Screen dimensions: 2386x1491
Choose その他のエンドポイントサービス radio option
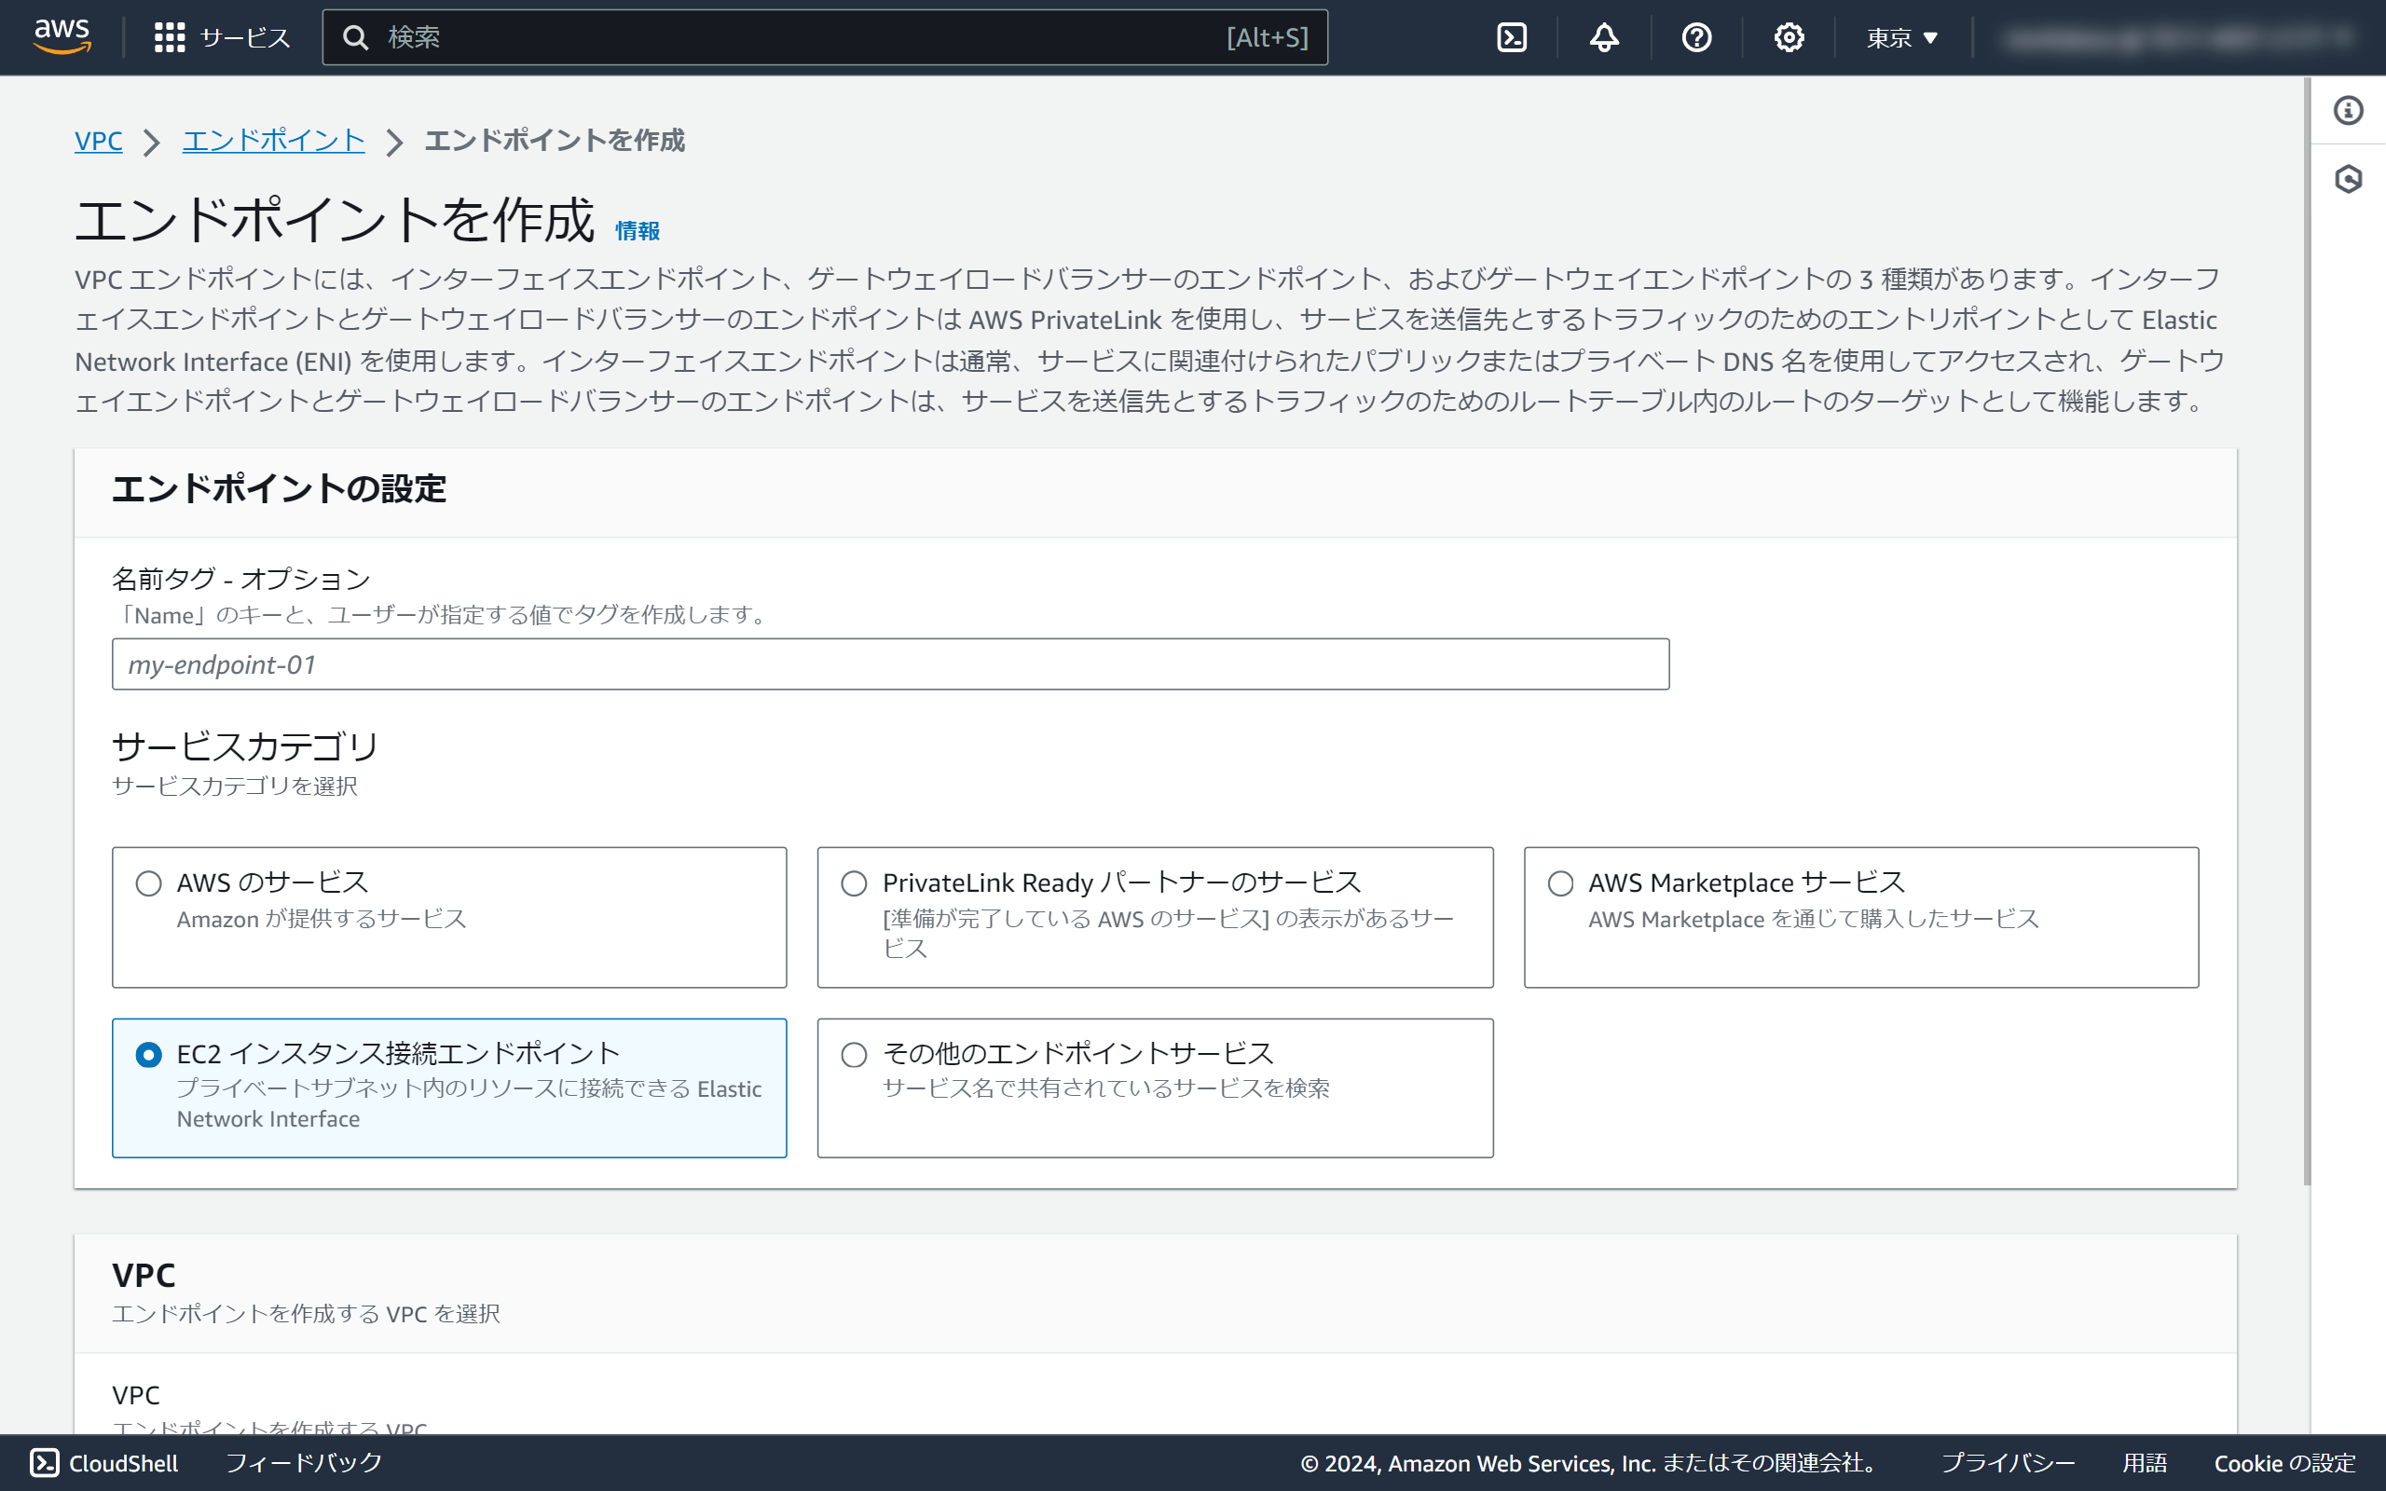(854, 1054)
